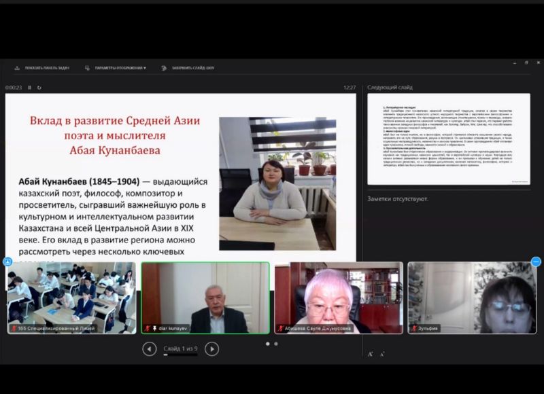The image size is (544, 394).
Task: Click the blue minus button on the right edge of the video strip
Action: [536, 262]
